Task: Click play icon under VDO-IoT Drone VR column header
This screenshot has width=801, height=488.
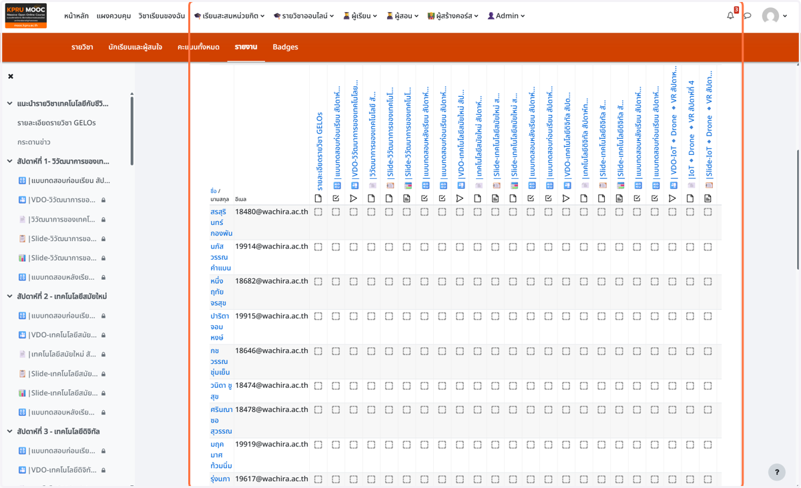Action: pos(672,198)
